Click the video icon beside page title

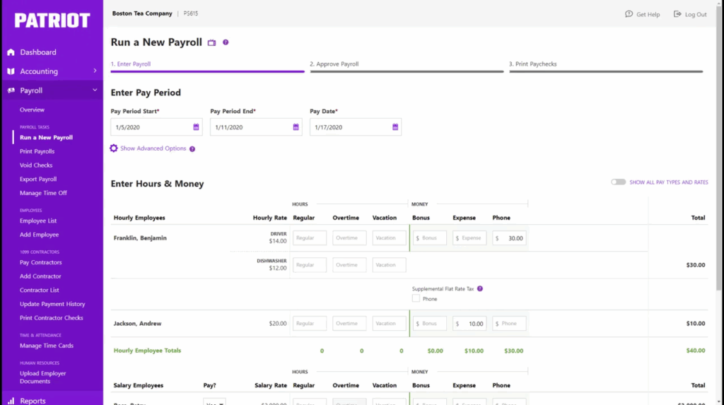pyautogui.click(x=211, y=42)
